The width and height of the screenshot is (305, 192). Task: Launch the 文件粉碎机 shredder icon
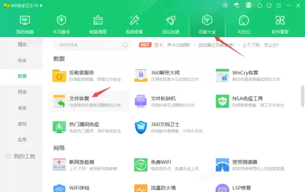tap(141, 101)
